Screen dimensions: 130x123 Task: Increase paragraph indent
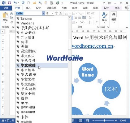[x=93, y=13]
